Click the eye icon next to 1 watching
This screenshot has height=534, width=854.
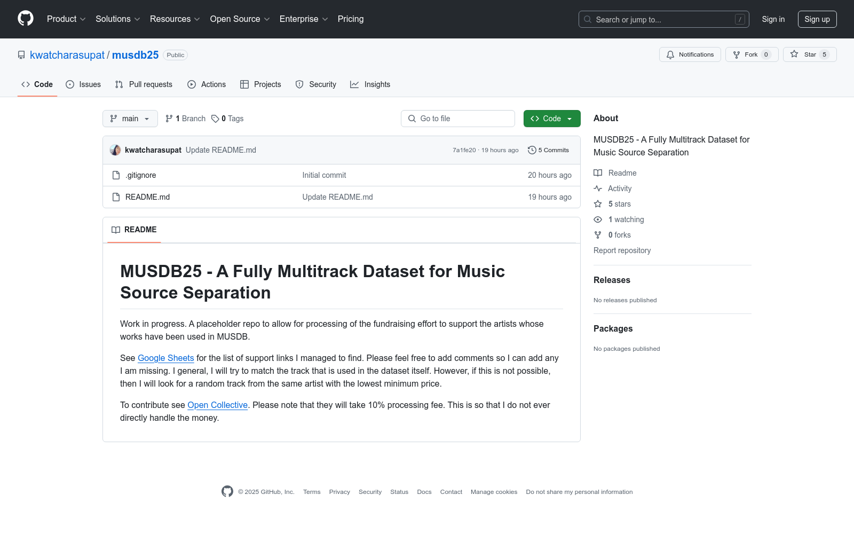point(598,219)
